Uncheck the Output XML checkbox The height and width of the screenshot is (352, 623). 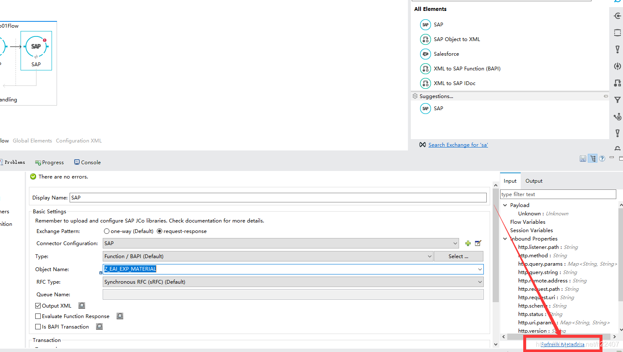(x=38, y=306)
